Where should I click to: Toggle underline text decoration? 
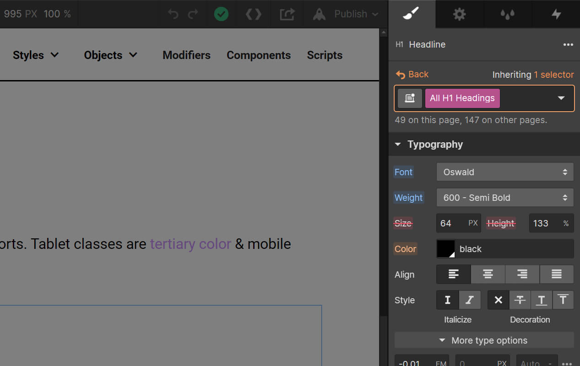[542, 300]
